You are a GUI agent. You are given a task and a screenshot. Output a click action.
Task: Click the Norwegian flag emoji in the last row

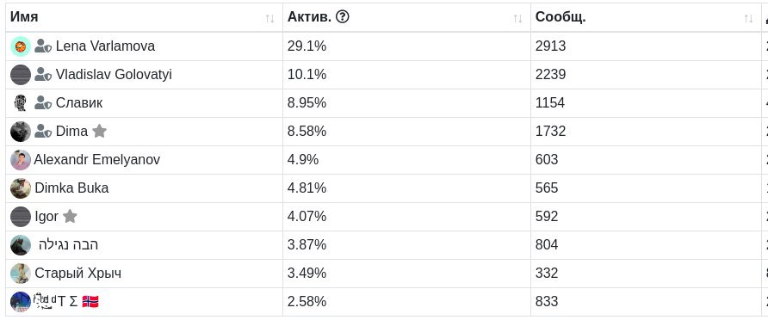click(90, 301)
